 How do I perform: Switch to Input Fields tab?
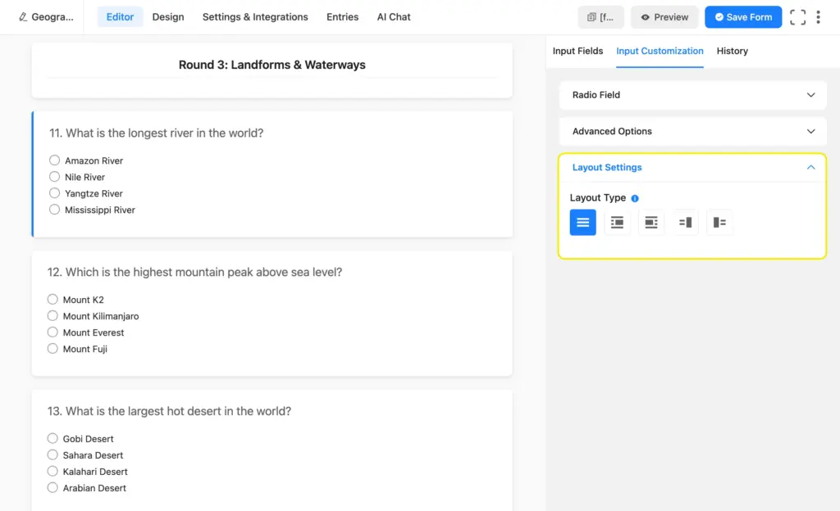[577, 51]
